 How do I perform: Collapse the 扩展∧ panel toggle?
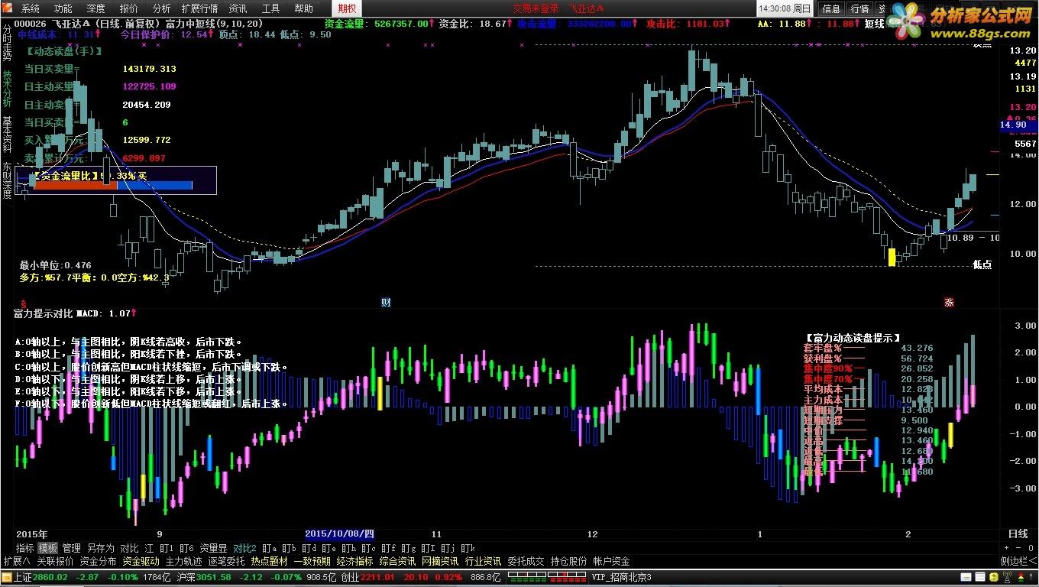click(16, 561)
